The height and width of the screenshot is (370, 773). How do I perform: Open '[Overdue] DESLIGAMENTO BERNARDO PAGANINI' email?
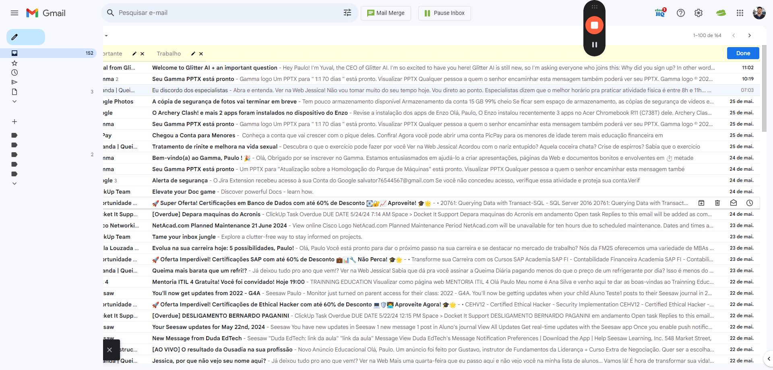click(432, 316)
